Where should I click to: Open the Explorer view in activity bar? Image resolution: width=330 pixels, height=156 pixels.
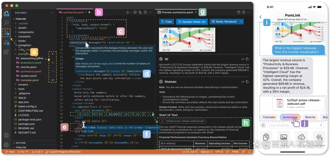click(x=6, y=13)
